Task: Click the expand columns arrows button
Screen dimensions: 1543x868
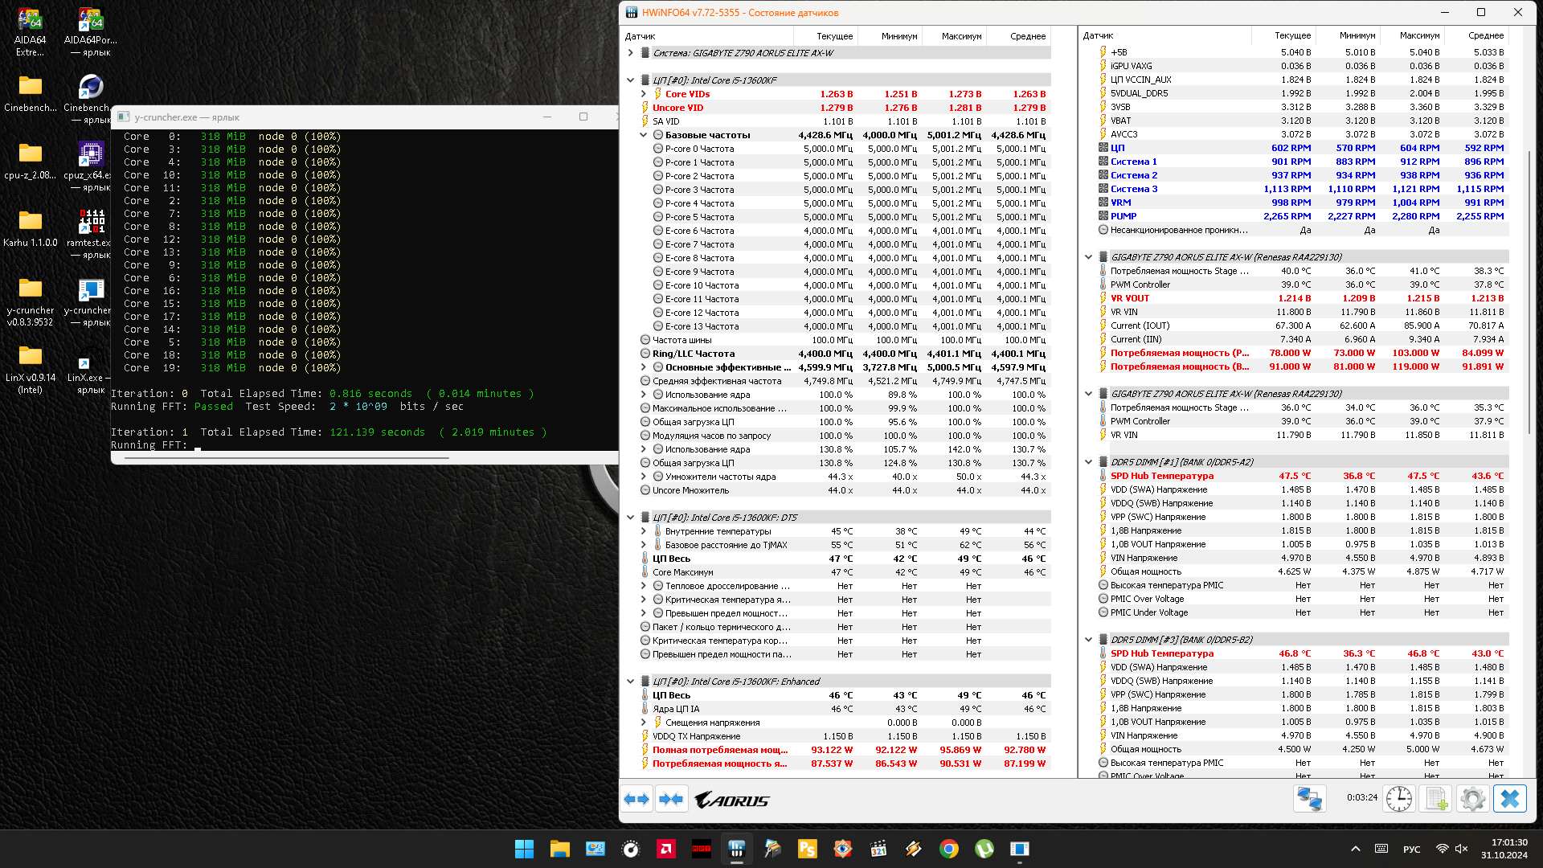Action: [636, 800]
